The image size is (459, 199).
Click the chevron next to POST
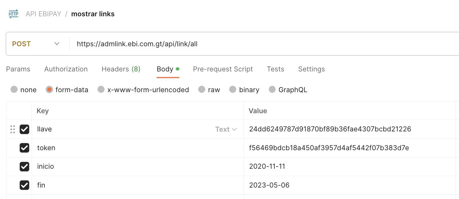pos(57,44)
